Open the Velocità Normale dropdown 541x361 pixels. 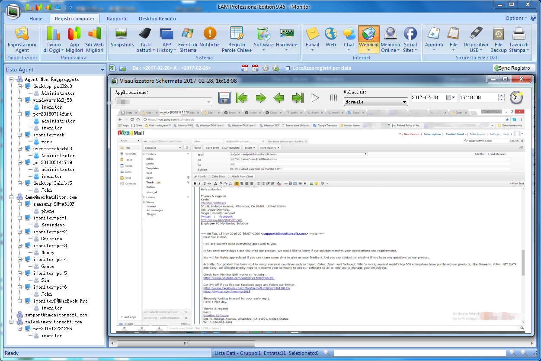click(x=376, y=102)
